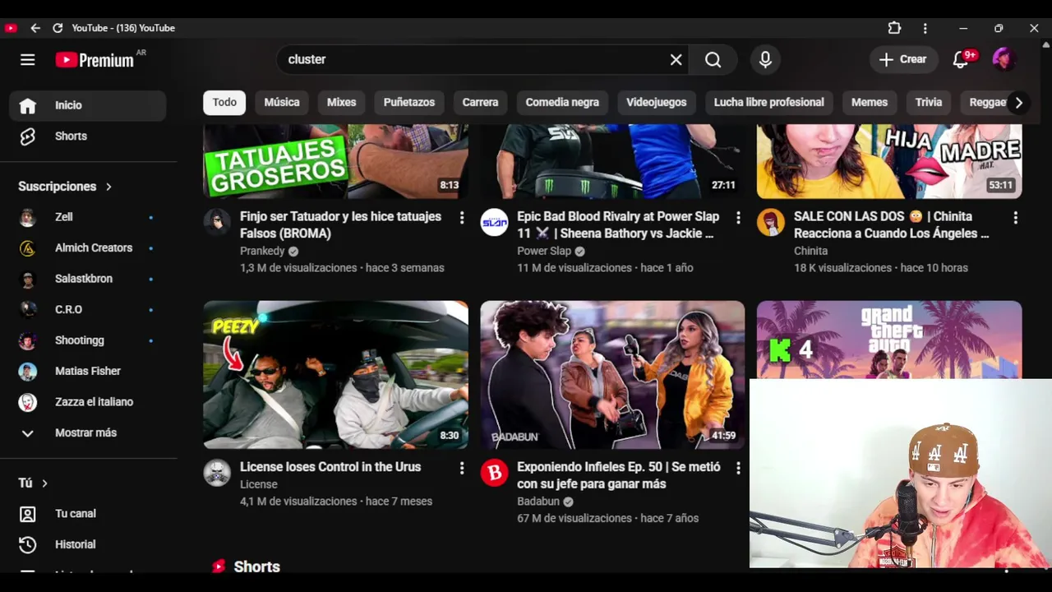Start voice search with microphone icon
This screenshot has height=592, width=1052.
coord(765,59)
